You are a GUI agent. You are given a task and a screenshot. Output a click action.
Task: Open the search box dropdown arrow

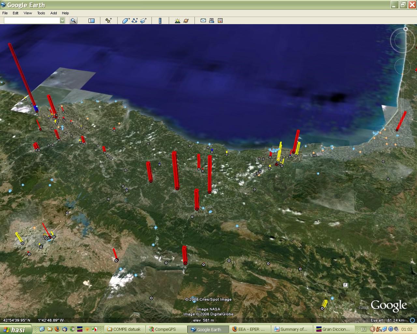coord(62,21)
